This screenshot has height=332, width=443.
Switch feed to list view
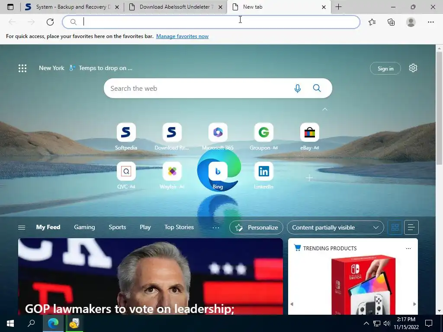[x=411, y=227]
